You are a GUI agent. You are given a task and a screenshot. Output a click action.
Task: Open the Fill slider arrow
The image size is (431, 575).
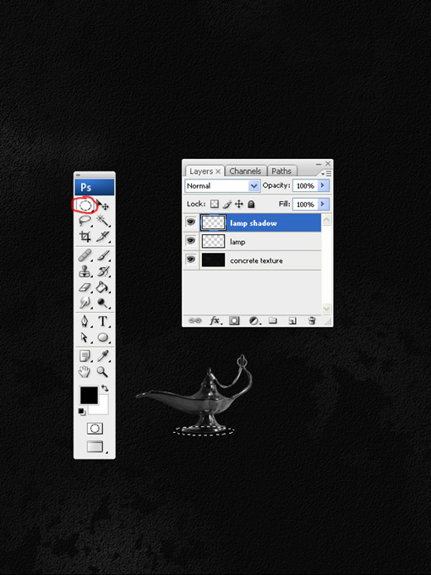click(x=323, y=204)
